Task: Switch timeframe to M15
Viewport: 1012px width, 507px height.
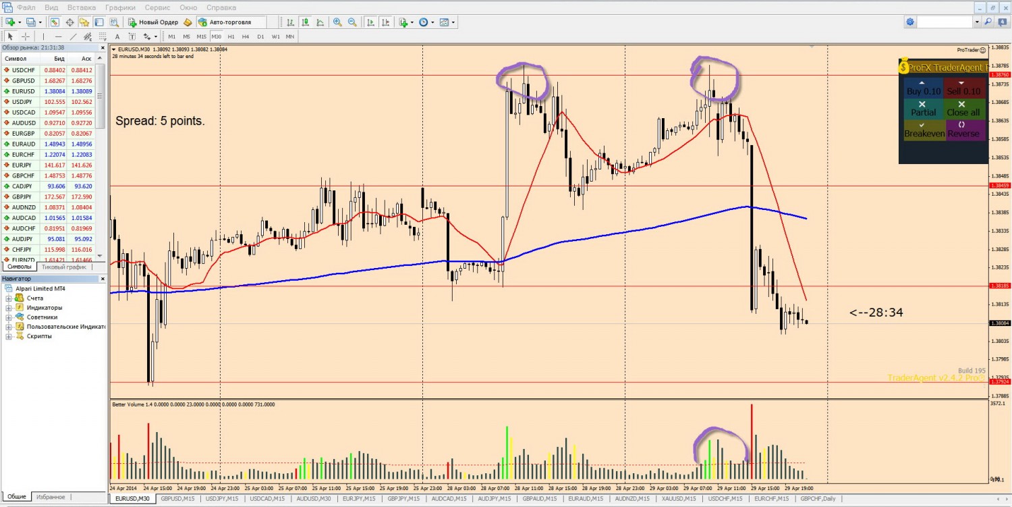Action: tap(202, 36)
